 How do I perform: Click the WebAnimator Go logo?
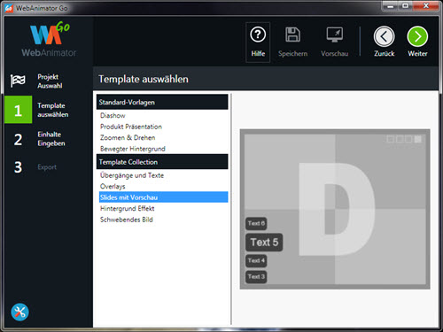[49, 39]
